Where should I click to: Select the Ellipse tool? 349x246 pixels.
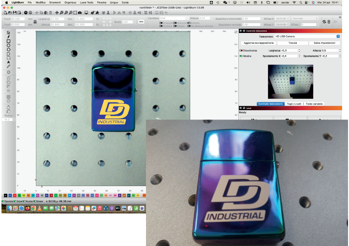coord(8,45)
